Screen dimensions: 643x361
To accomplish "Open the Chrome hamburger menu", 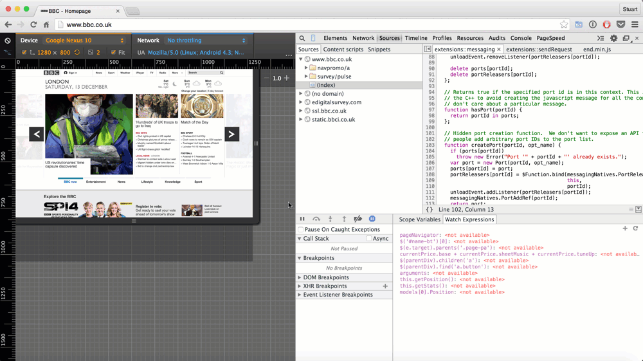I will tap(635, 24).
